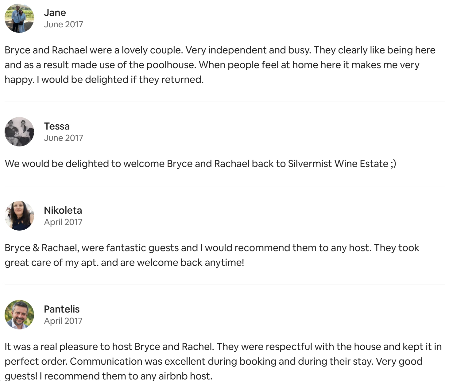Click Pantelis's profile avatar
453x381 pixels.
19,315
